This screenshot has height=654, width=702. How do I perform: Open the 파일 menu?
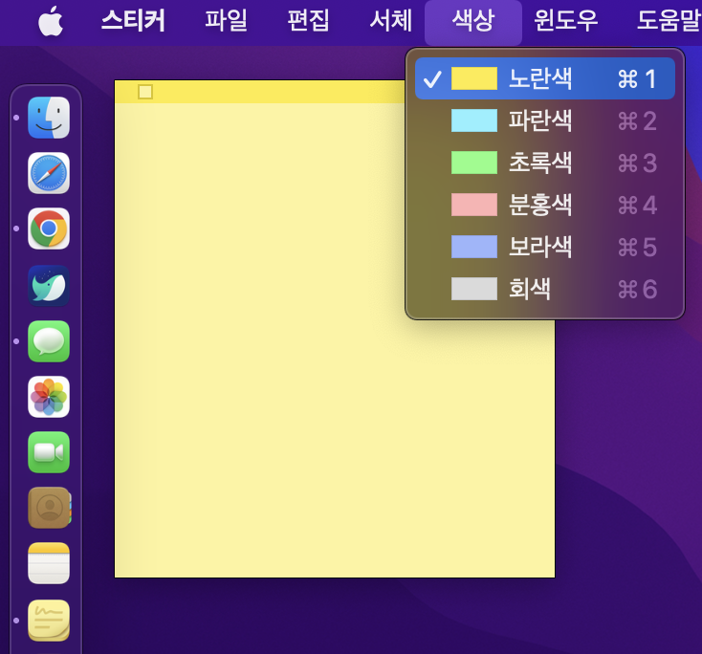[226, 21]
